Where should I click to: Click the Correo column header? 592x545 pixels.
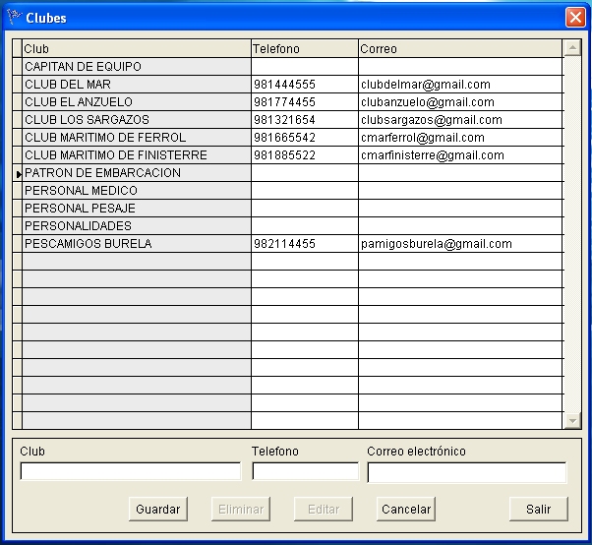460,48
